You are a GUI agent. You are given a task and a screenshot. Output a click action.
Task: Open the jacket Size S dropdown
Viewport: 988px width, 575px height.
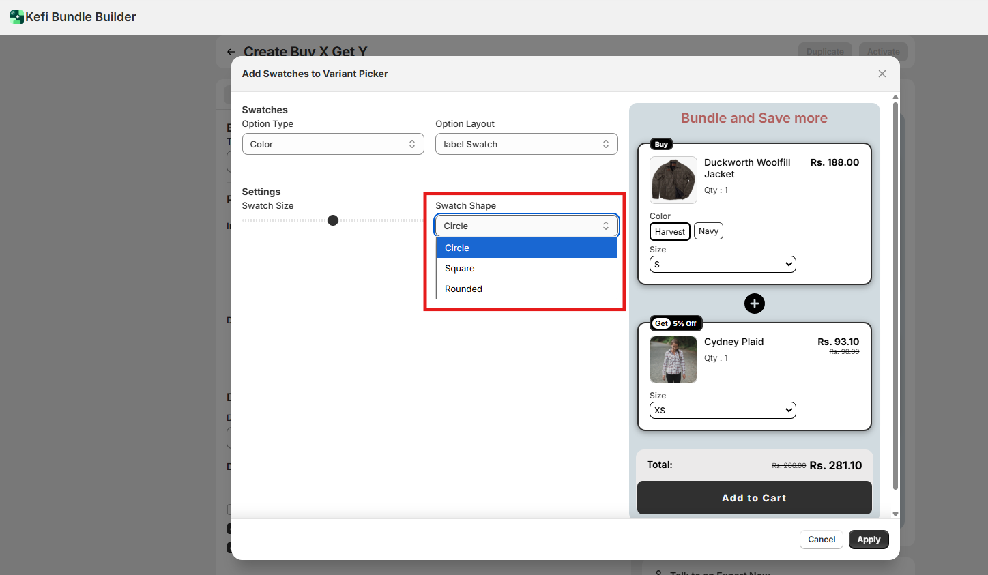coord(723,265)
